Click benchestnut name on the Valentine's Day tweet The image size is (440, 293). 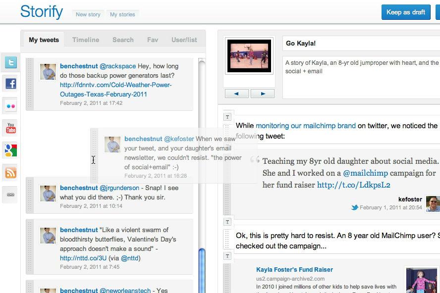[79, 230]
